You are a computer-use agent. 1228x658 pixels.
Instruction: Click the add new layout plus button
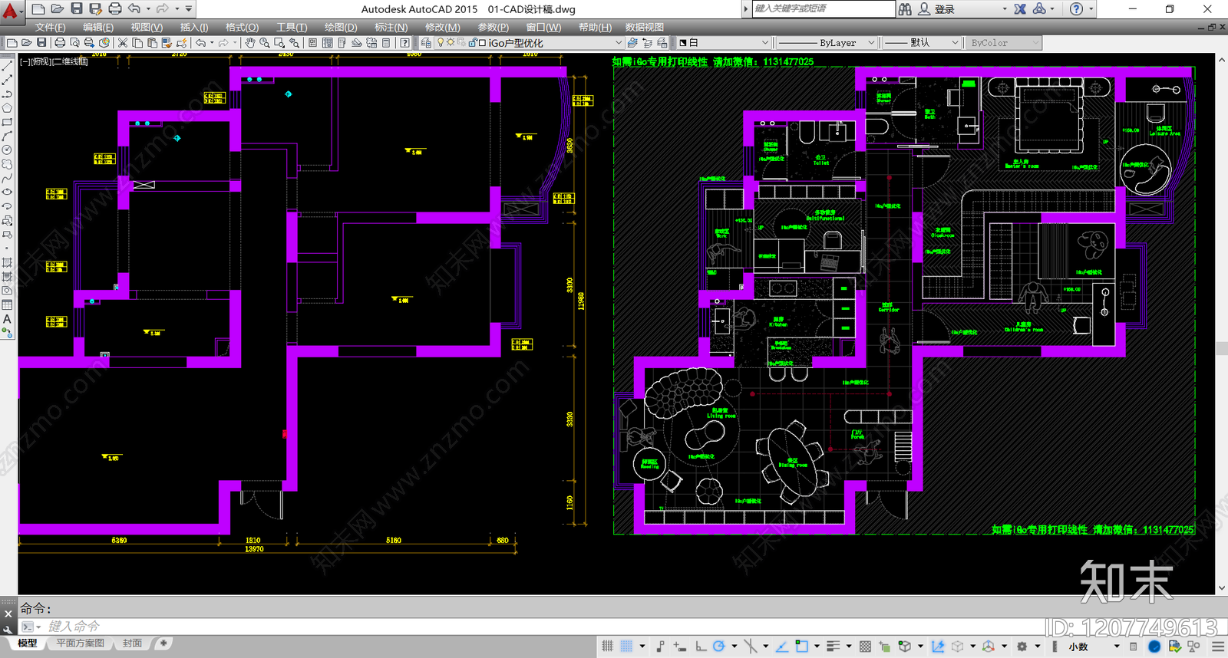pos(163,643)
